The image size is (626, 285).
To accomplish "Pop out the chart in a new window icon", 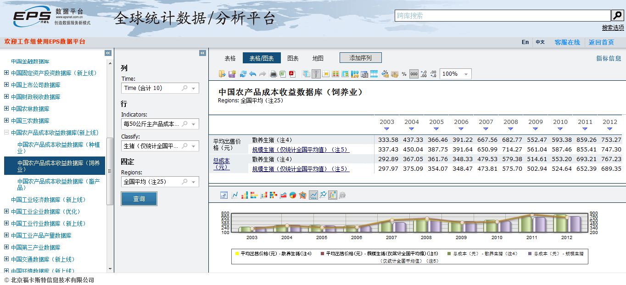I will click(224, 195).
